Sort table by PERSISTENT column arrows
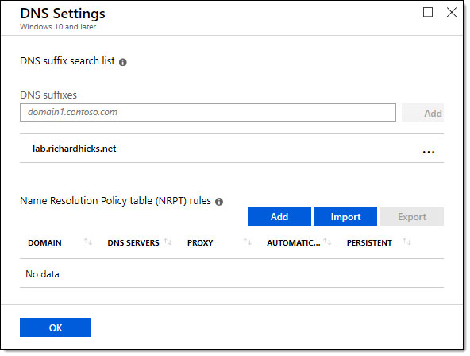Image resolution: width=470 pixels, height=356 pixels. click(406, 242)
